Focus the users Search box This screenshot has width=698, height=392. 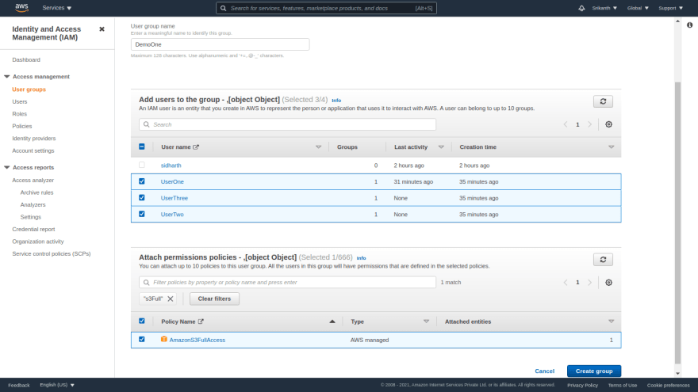287,124
